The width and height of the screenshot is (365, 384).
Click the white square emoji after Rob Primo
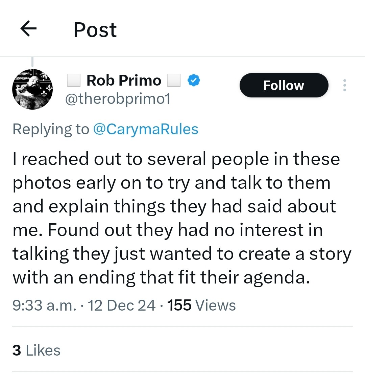(x=174, y=81)
